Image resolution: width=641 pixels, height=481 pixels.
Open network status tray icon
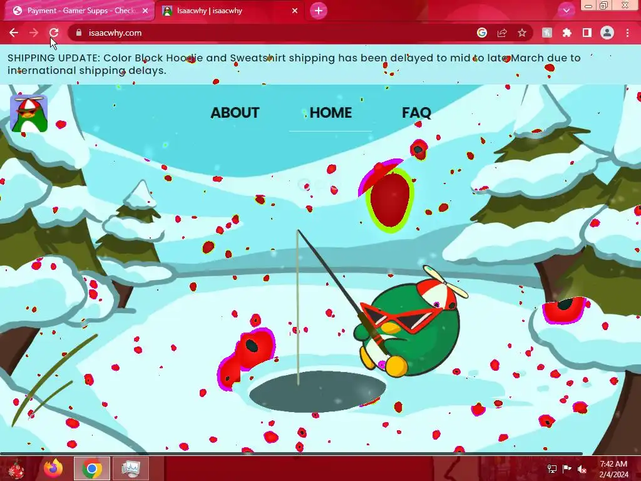(x=552, y=468)
